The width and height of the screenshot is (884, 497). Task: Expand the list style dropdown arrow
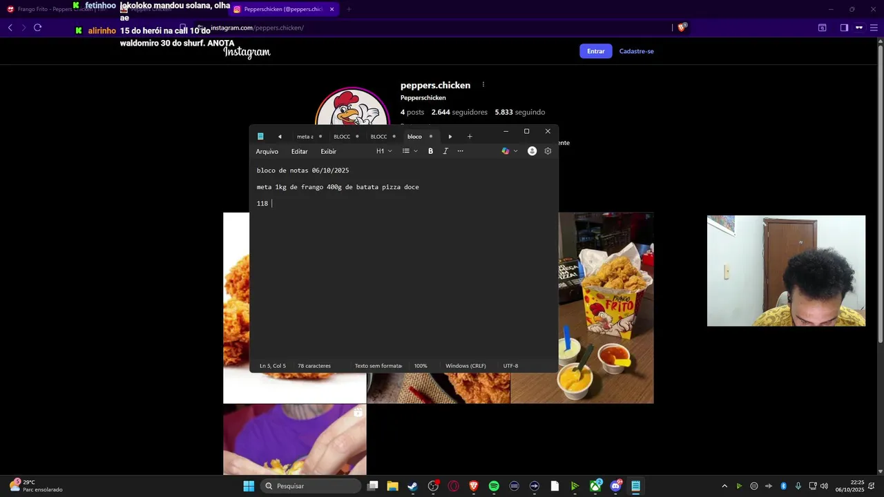tap(415, 151)
